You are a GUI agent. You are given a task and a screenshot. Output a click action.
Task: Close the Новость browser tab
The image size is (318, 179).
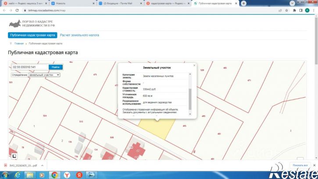93,4
